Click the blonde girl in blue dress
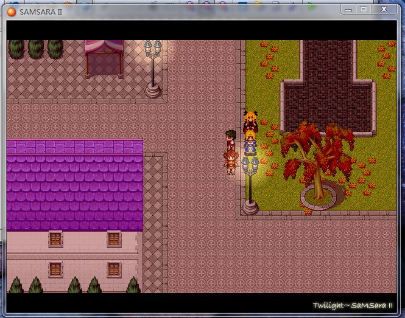The width and height of the screenshot is (405, 318). tap(250, 143)
